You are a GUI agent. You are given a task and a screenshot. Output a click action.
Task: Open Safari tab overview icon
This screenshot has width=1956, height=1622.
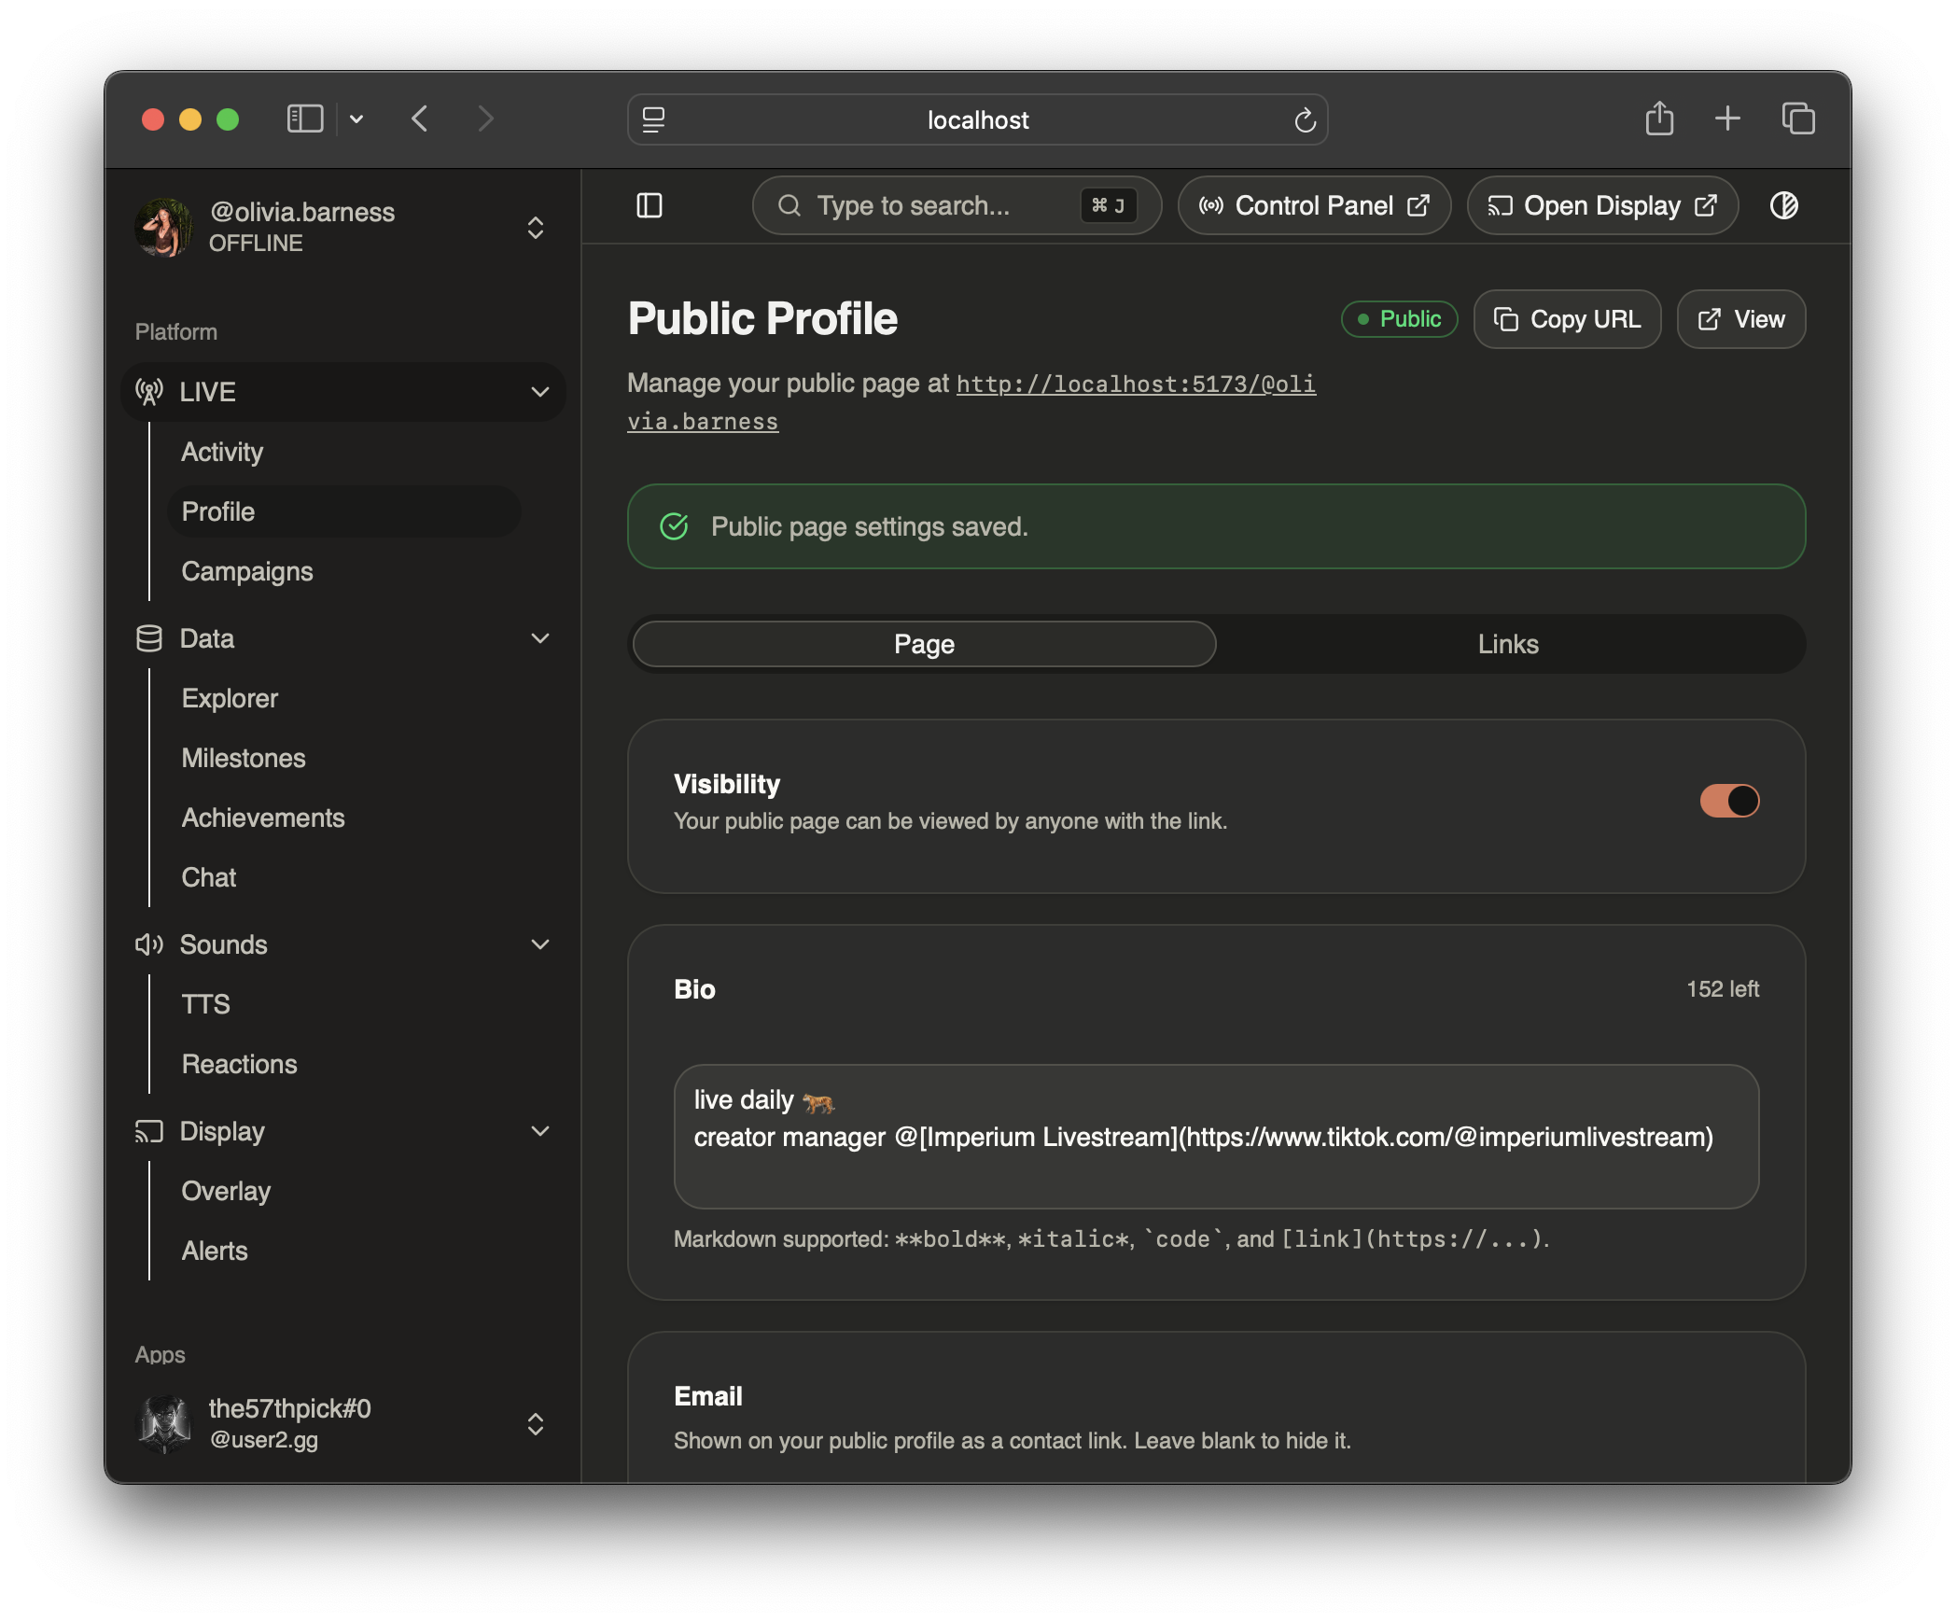click(1797, 119)
